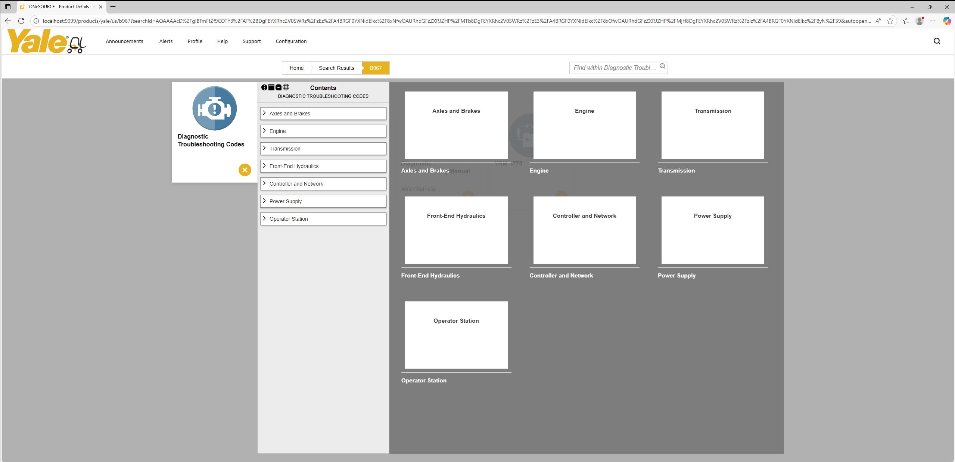Click the three-dots options icon beside Contents

264,87
